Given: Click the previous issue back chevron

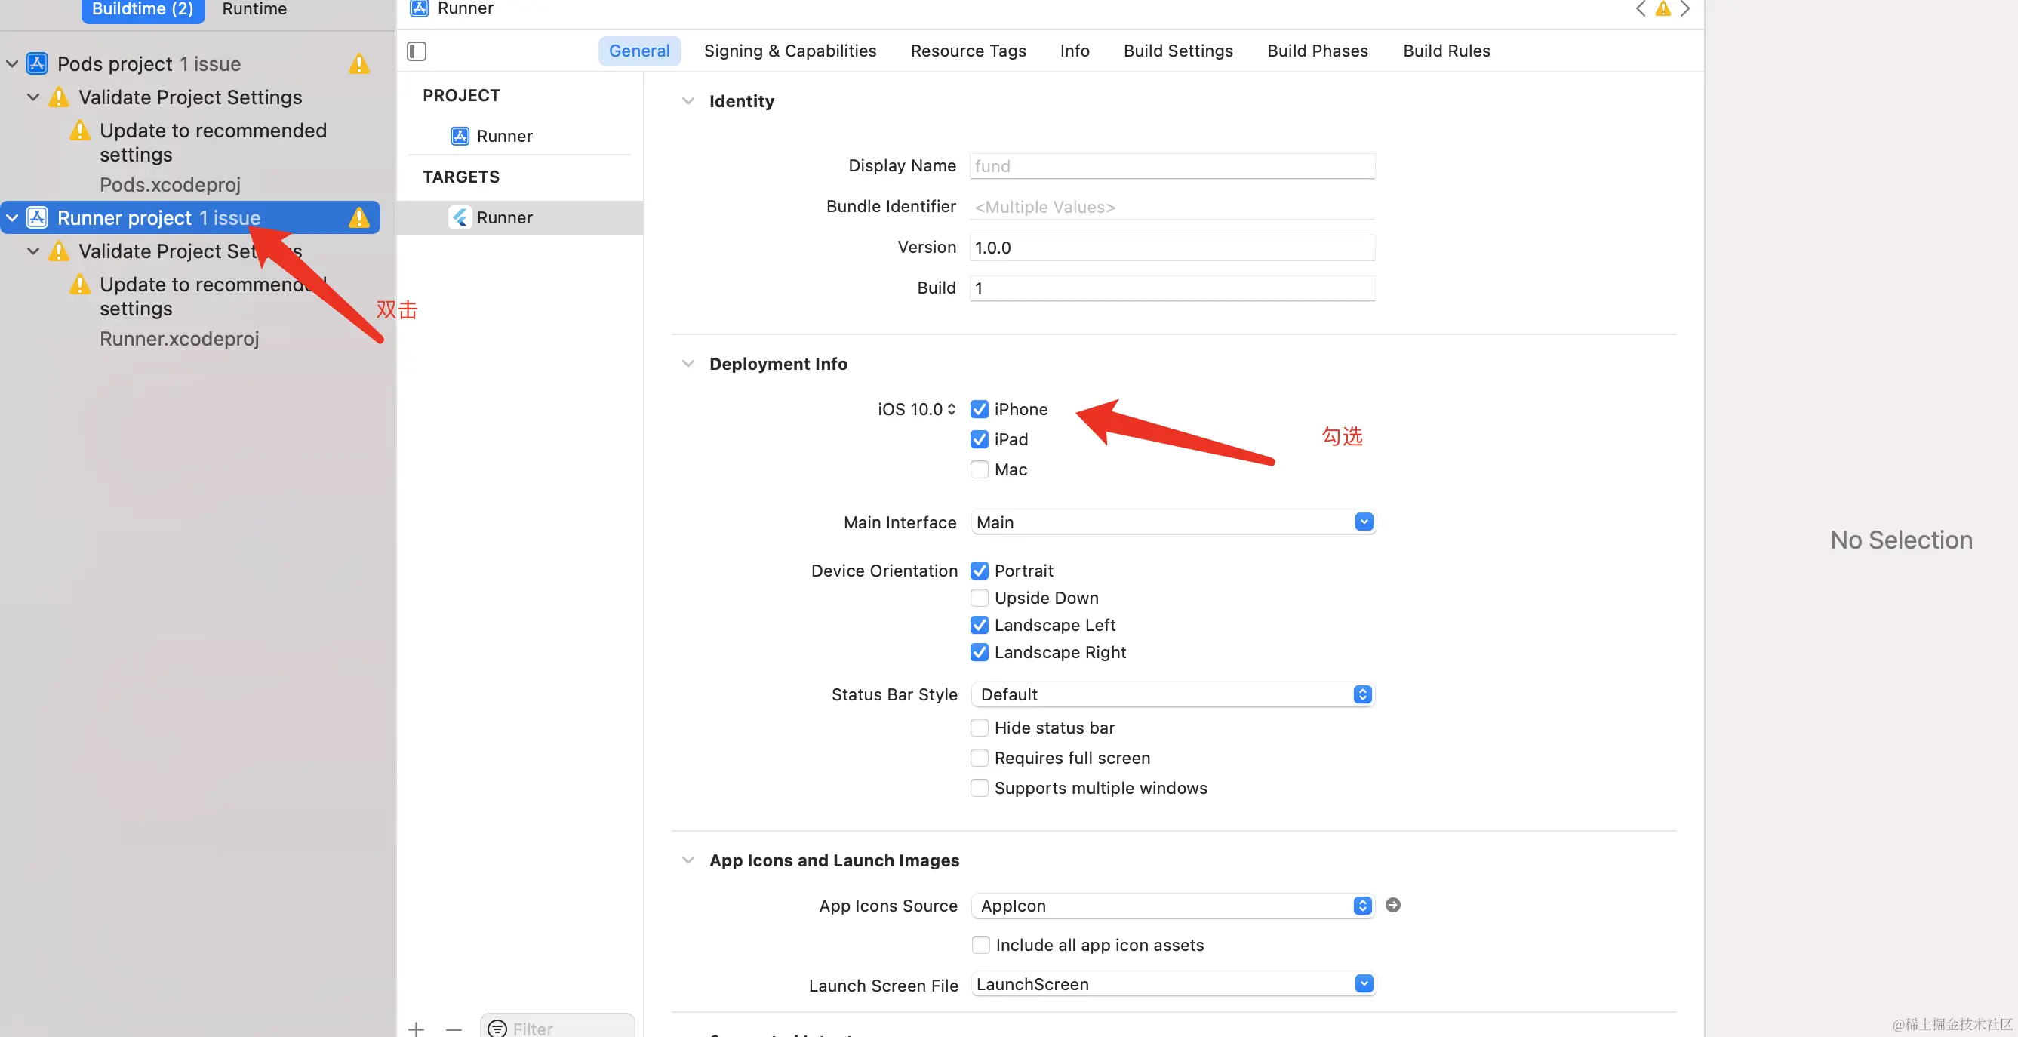Looking at the screenshot, I should click(1640, 8).
